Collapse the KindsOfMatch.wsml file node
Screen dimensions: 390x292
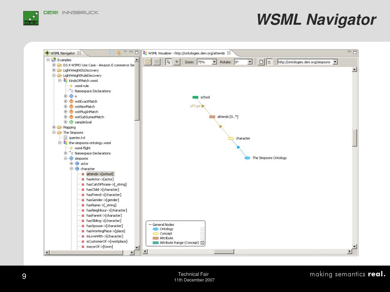tap(60, 81)
